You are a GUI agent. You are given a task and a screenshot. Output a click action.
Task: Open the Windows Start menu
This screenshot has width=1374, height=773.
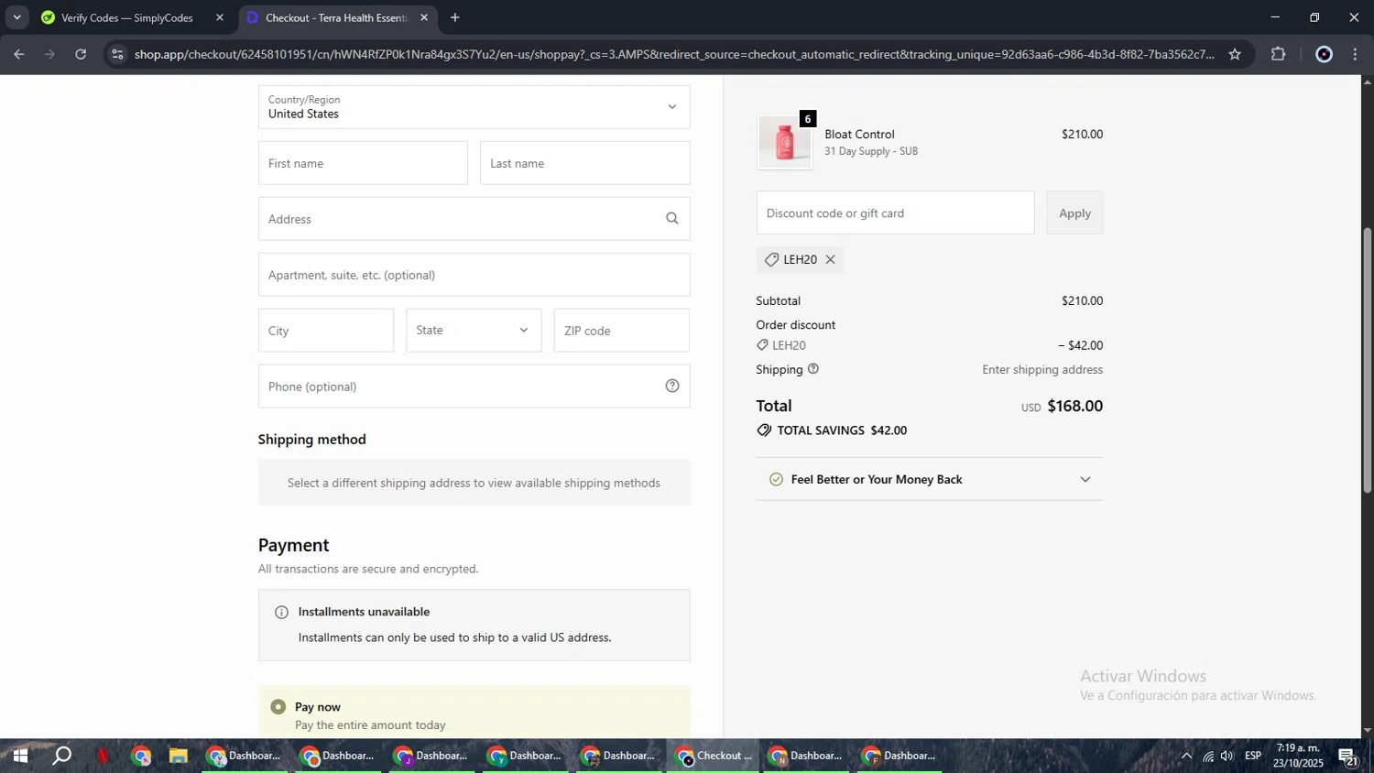(19, 756)
